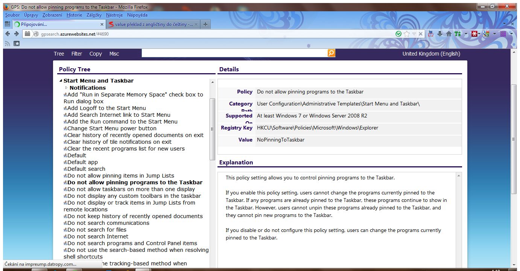Select the 'Připojování...' tab

click(59, 24)
